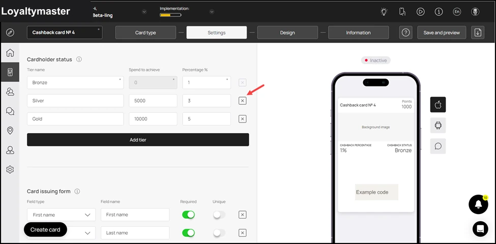Toggle Unique for First name
496x244 pixels.
pyautogui.click(x=219, y=215)
